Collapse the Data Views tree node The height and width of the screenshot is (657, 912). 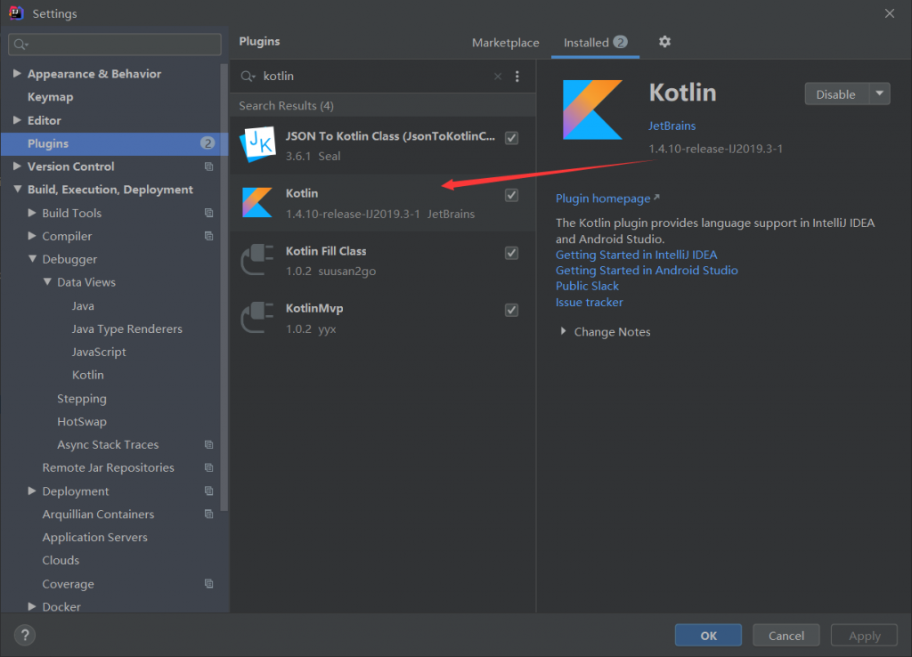point(47,282)
